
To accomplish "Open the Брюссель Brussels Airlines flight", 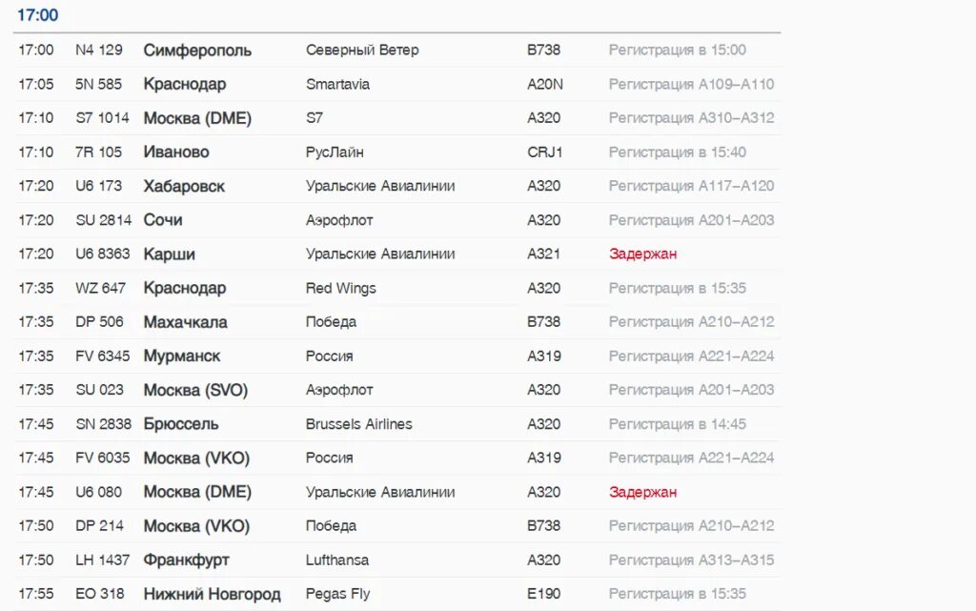I will point(396,424).
